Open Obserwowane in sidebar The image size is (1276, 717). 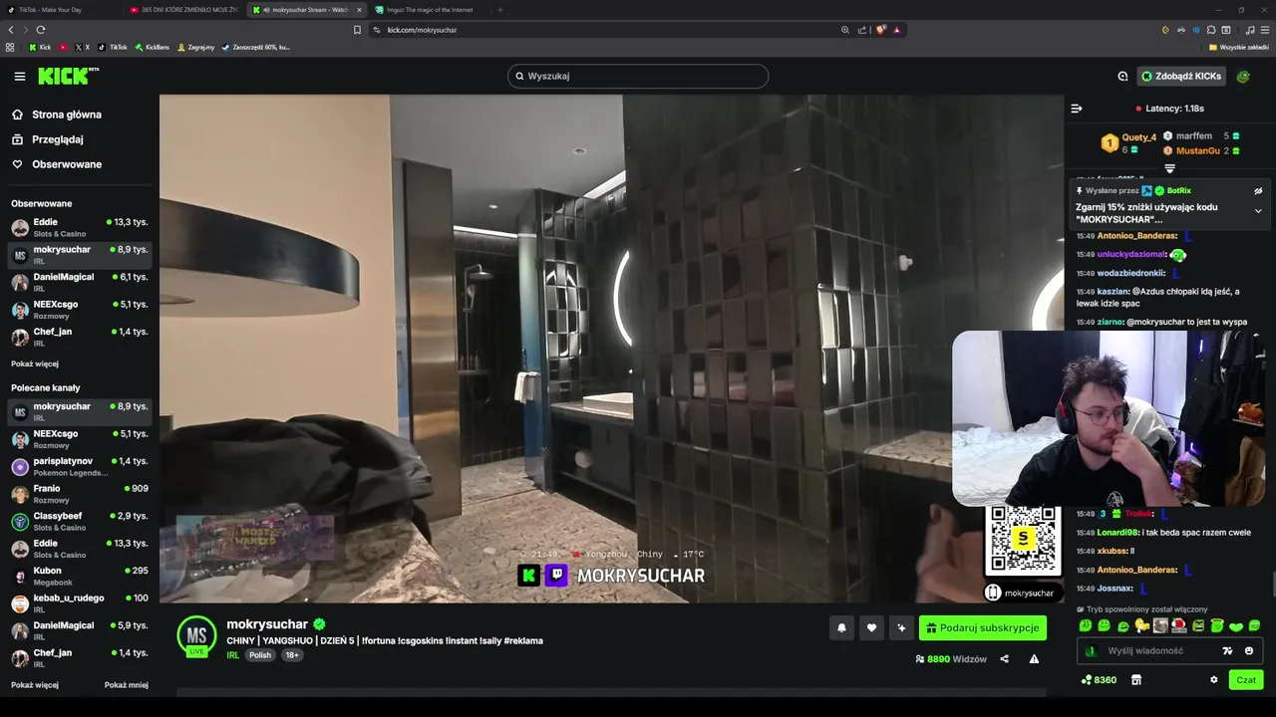(67, 164)
